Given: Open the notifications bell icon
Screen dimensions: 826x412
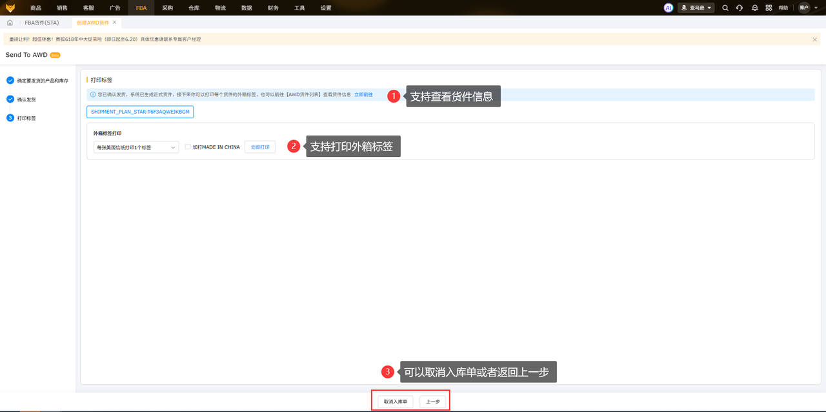Looking at the screenshot, I should click(754, 8).
